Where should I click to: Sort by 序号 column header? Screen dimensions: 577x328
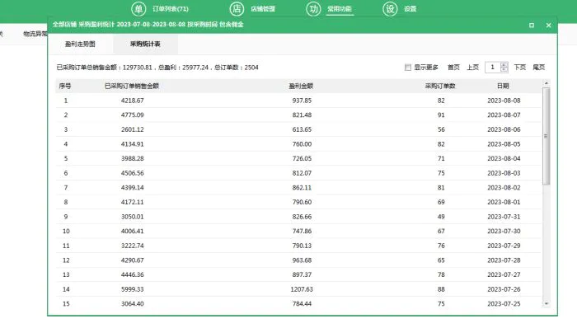(x=65, y=86)
